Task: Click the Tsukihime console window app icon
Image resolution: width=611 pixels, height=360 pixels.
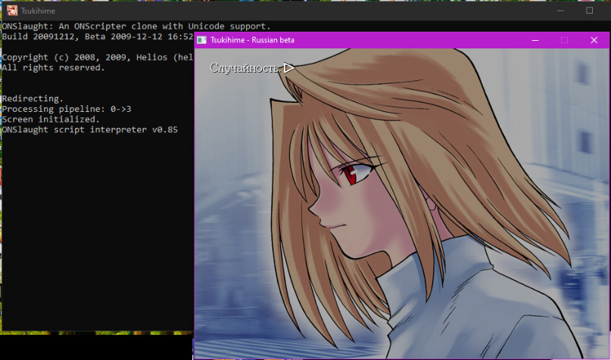Action: [11, 11]
